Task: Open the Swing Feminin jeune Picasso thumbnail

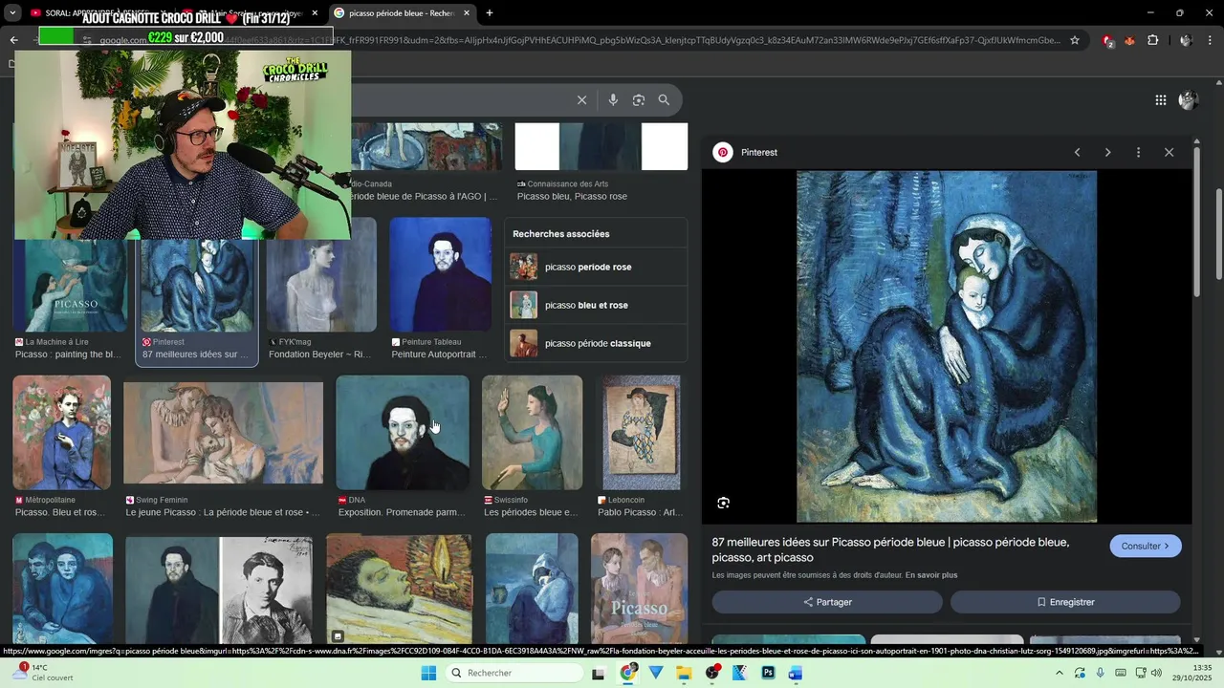Action: [224, 432]
